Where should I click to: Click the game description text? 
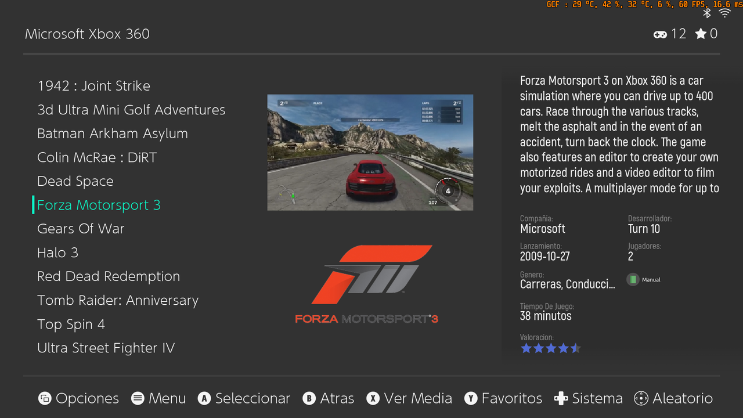click(620, 134)
